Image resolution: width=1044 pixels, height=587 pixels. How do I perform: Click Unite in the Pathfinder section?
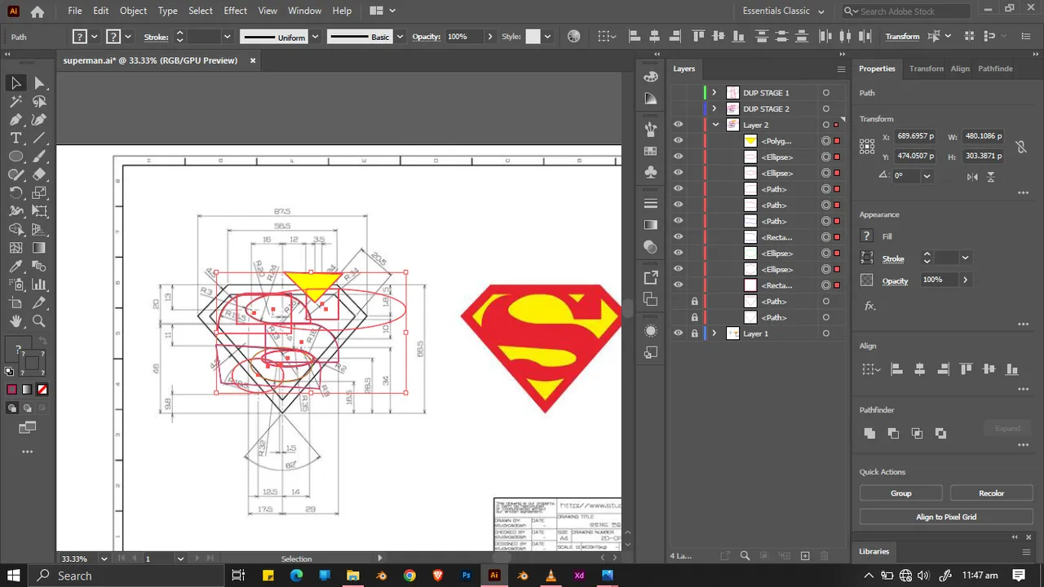(x=869, y=434)
